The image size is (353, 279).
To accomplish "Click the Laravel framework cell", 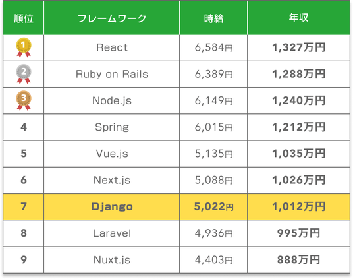I will coord(112,233).
